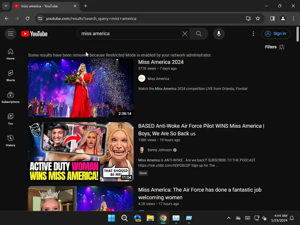The image size is (300, 225).
Task: Open the clock showing 4:44 AM
Action: tap(279, 218)
